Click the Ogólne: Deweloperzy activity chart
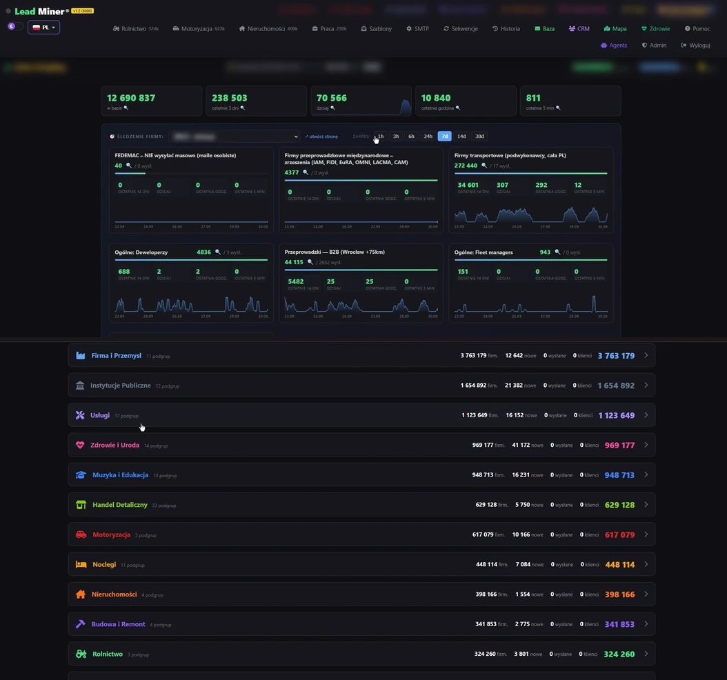 pyautogui.click(x=191, y=304)
